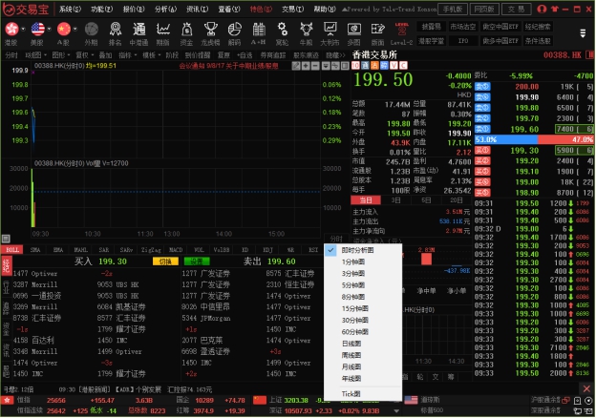596x418 pixels.
Task: Expand the 叠加 dropdown in chart toolbar
Action: click(103, 55)
